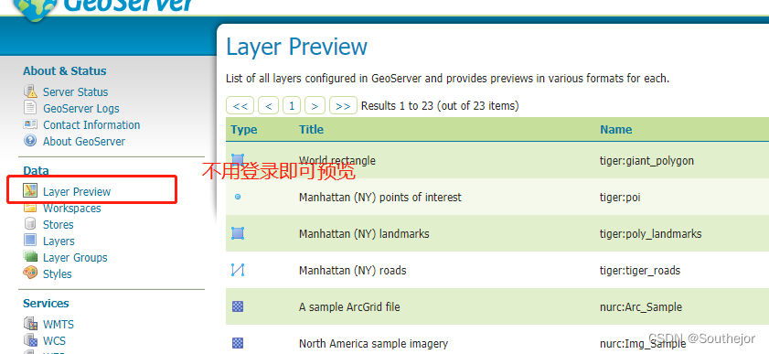Click the GeoServer Logs document icon
Screen dimensions: 769x354
[30, 108]
